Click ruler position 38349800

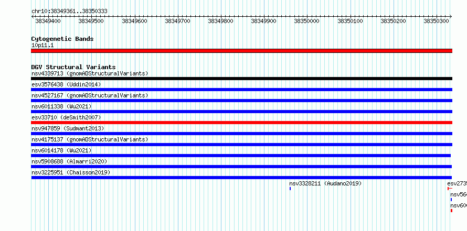pyautogui.click(x=221, y=21)
